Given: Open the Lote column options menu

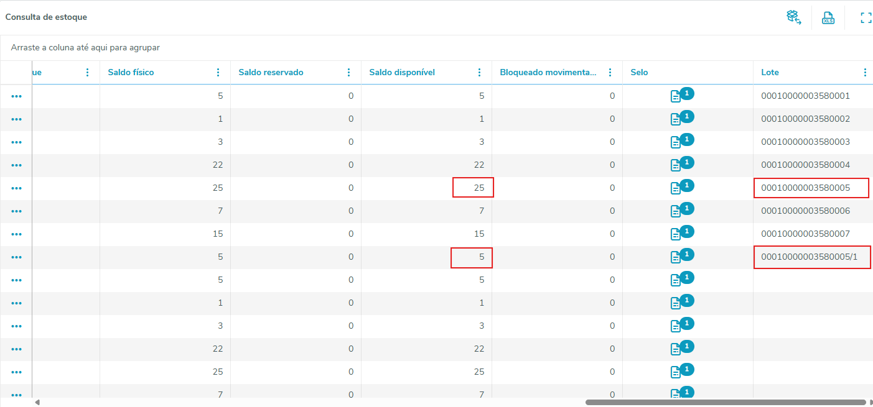Looking at the screenshot, I should (x=865, y=73).
